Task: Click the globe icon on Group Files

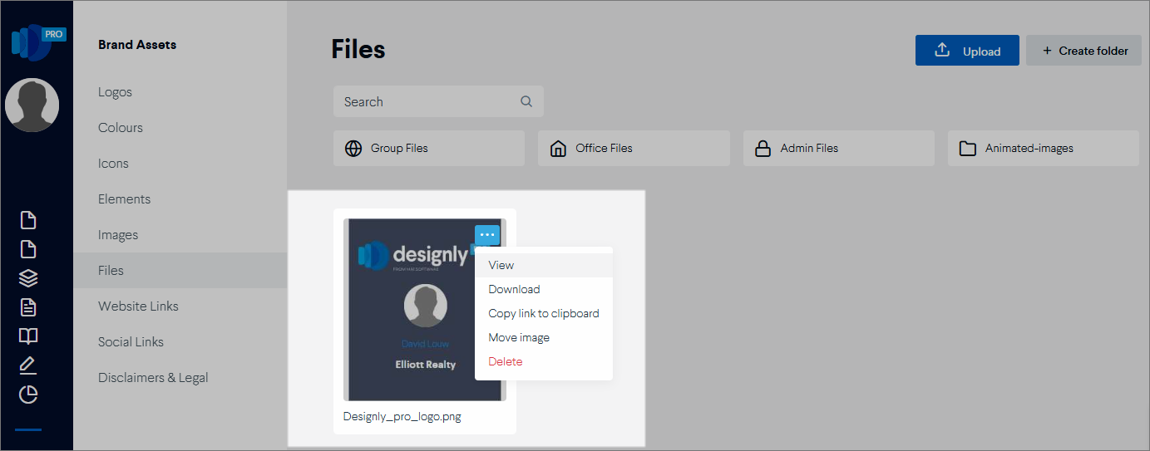Action: tap(353, 149)
